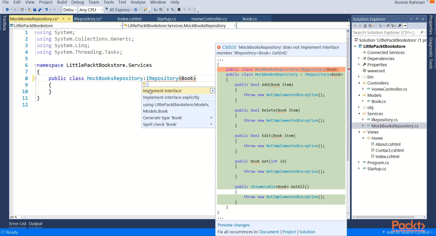
Task: Open the Diagnostic Tools side tab
Action: pyautogui.click(x=431, y=53)
